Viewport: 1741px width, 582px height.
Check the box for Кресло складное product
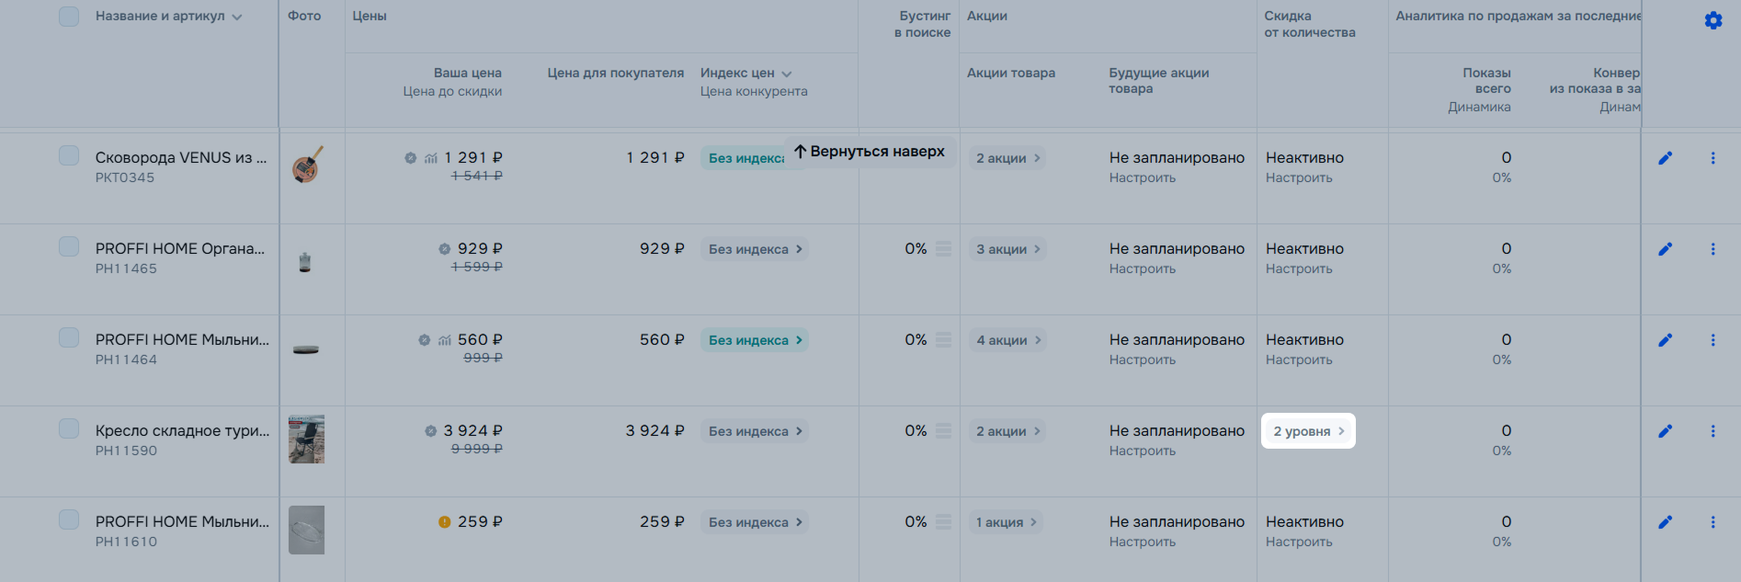pos(69,428)
